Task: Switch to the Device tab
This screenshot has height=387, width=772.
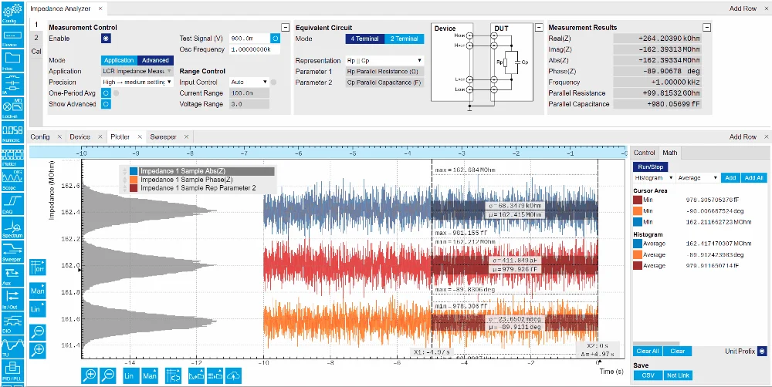Action: (80, 136)
